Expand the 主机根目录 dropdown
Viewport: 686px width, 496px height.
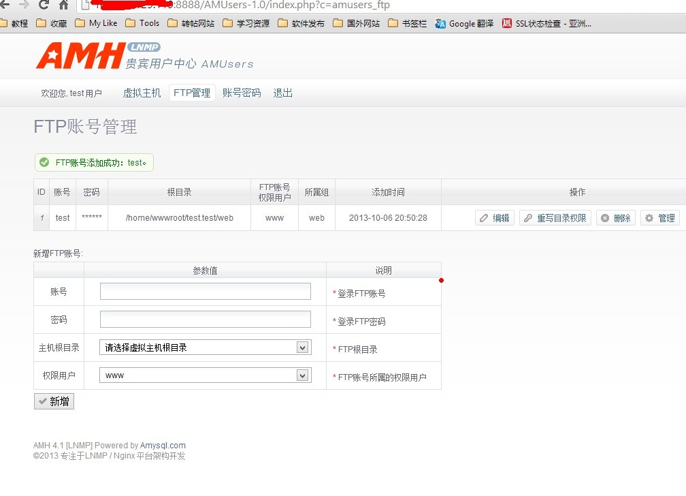tap(205, 347)
